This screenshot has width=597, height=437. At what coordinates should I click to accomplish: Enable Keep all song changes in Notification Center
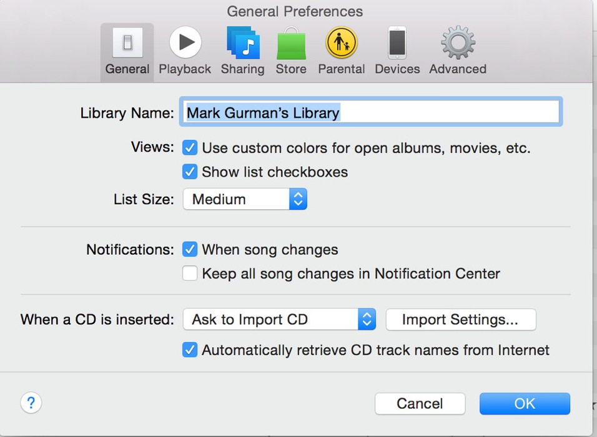(x=190, y=273)
